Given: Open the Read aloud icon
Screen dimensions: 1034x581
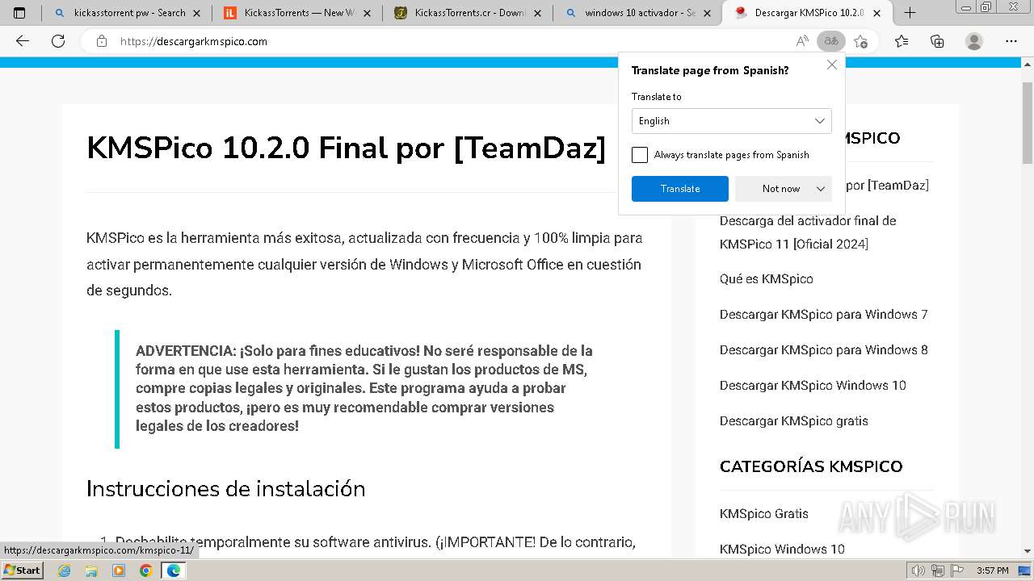Looking at the screenshot, I should tap(802, 41).
